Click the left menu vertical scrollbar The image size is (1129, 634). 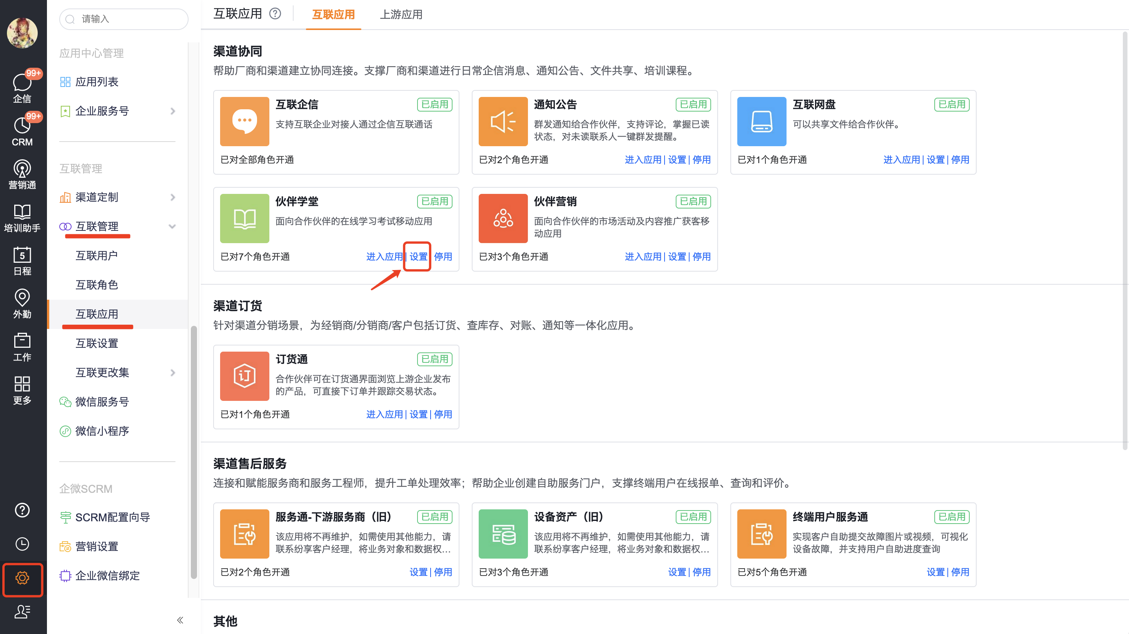click(194, 452)
